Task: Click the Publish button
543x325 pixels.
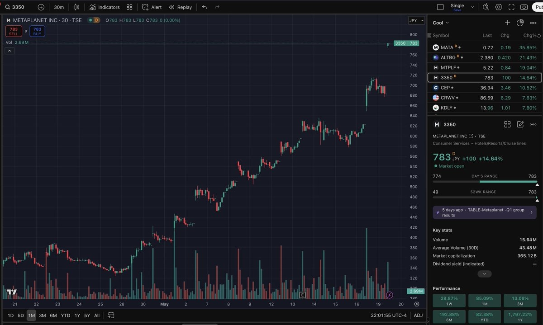Action: pos(538,7)
